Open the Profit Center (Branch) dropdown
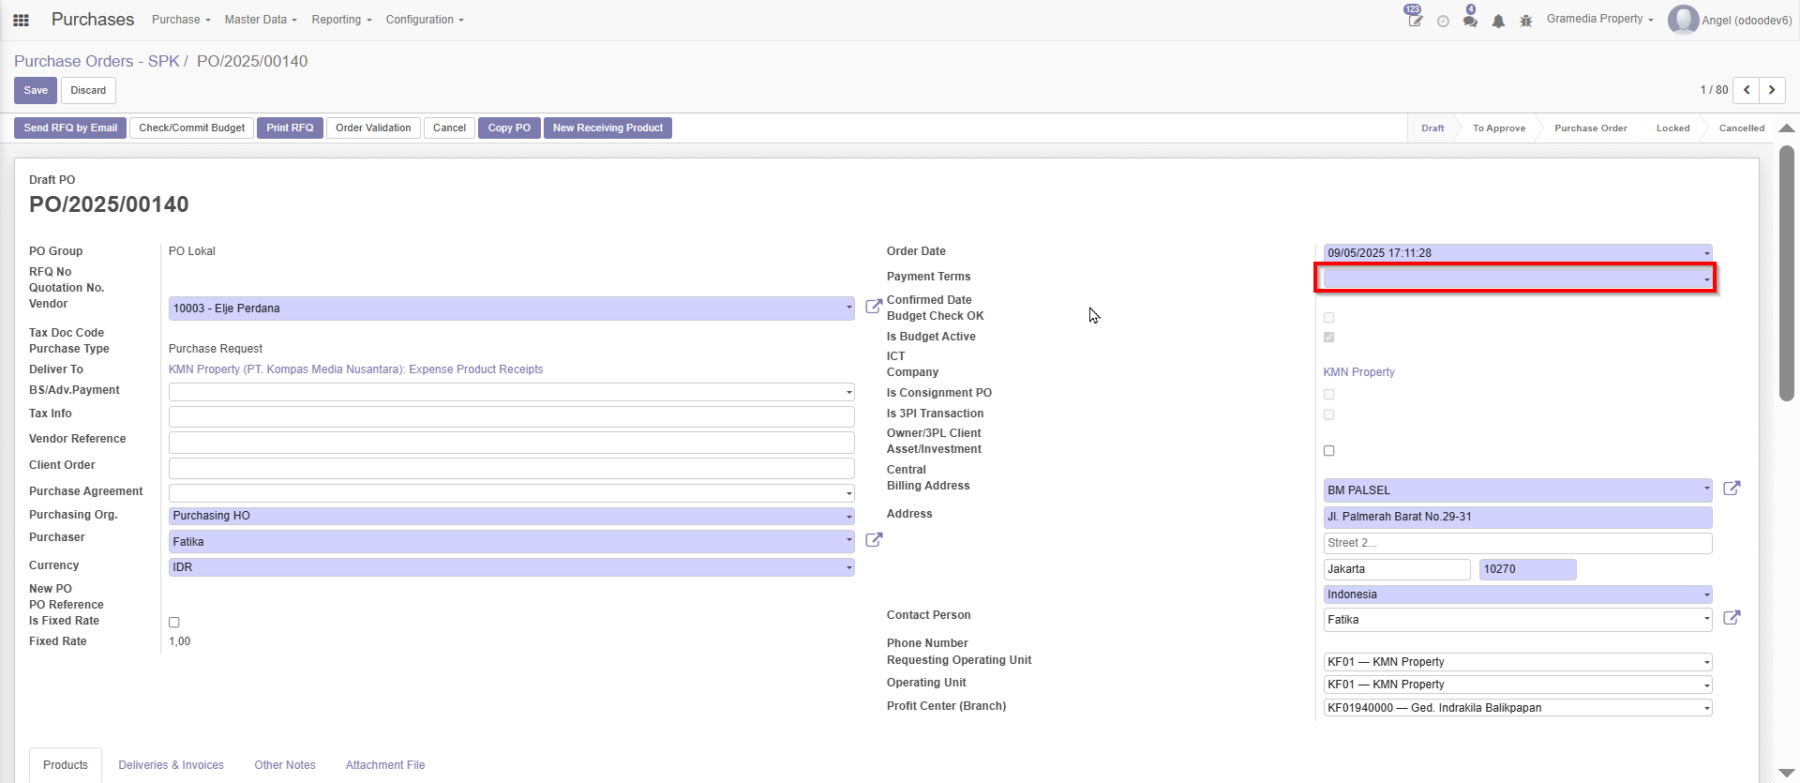 pos(1518,708)
